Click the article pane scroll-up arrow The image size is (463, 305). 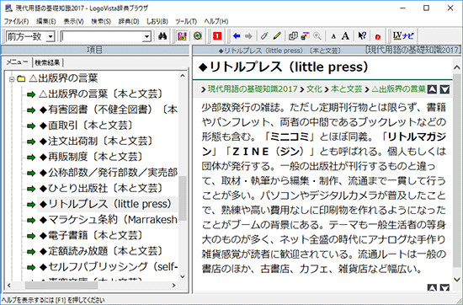pos(456,67)
